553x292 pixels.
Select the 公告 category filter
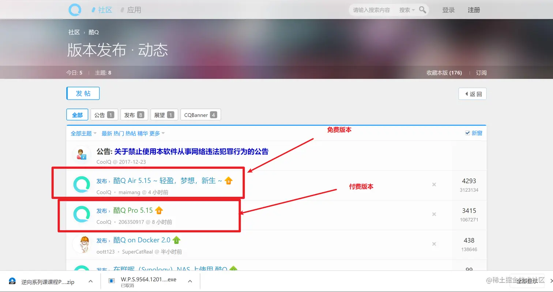[x=104, y=115]
